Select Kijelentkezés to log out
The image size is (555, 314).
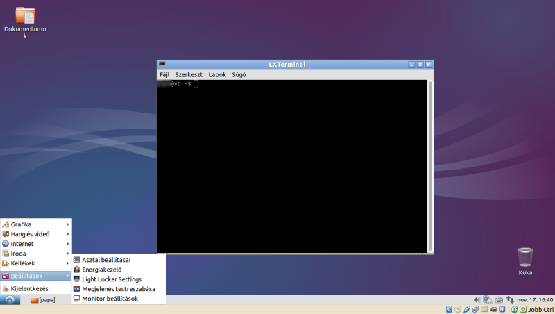coord(36,288)
